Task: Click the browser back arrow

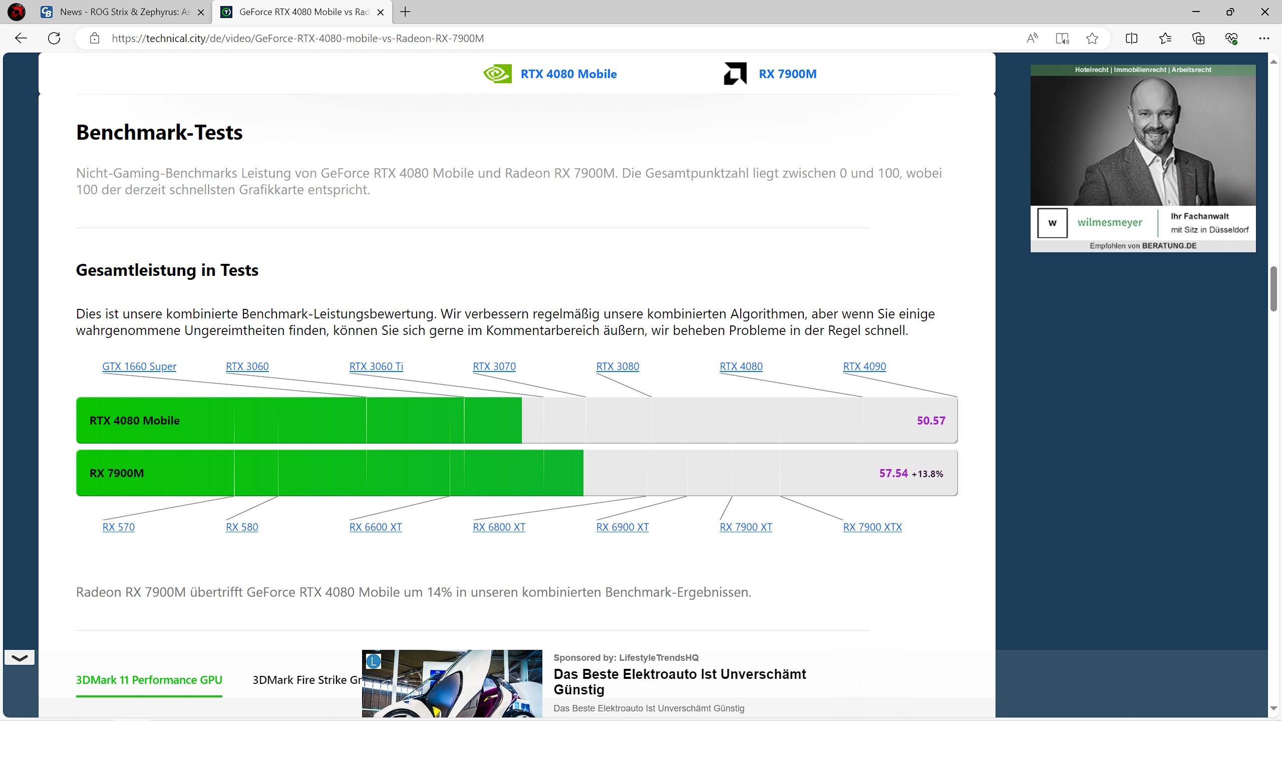Action: coord(21,38)
